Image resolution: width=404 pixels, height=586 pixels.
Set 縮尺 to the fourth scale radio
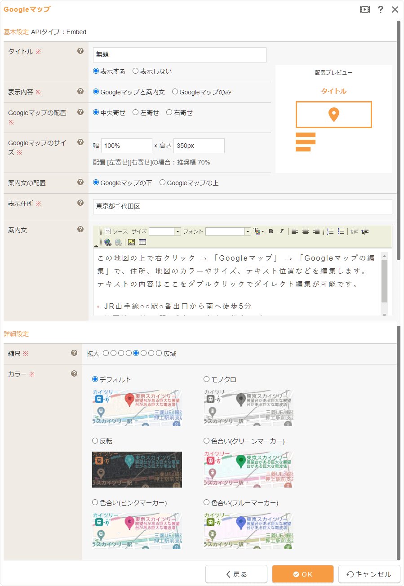click(x=129, y=353)
